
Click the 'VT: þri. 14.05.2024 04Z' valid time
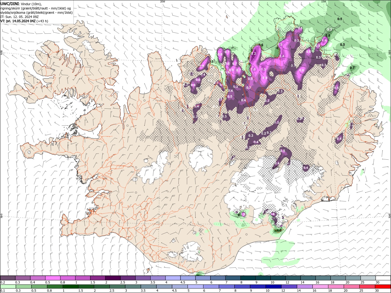tap(18, 21)
